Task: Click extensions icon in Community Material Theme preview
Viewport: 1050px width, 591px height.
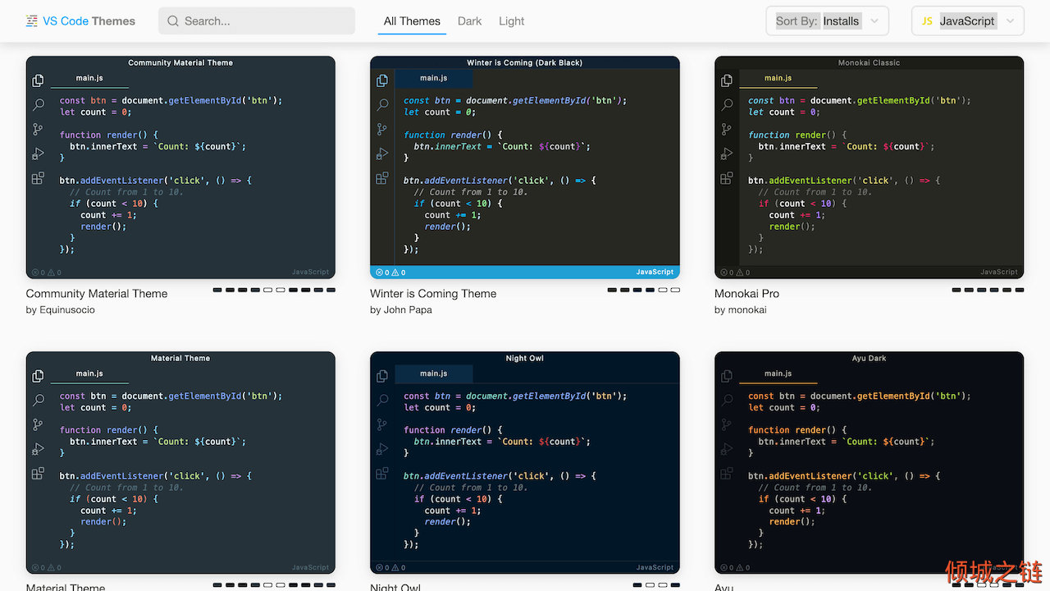Action: click(x=38, y=178)
